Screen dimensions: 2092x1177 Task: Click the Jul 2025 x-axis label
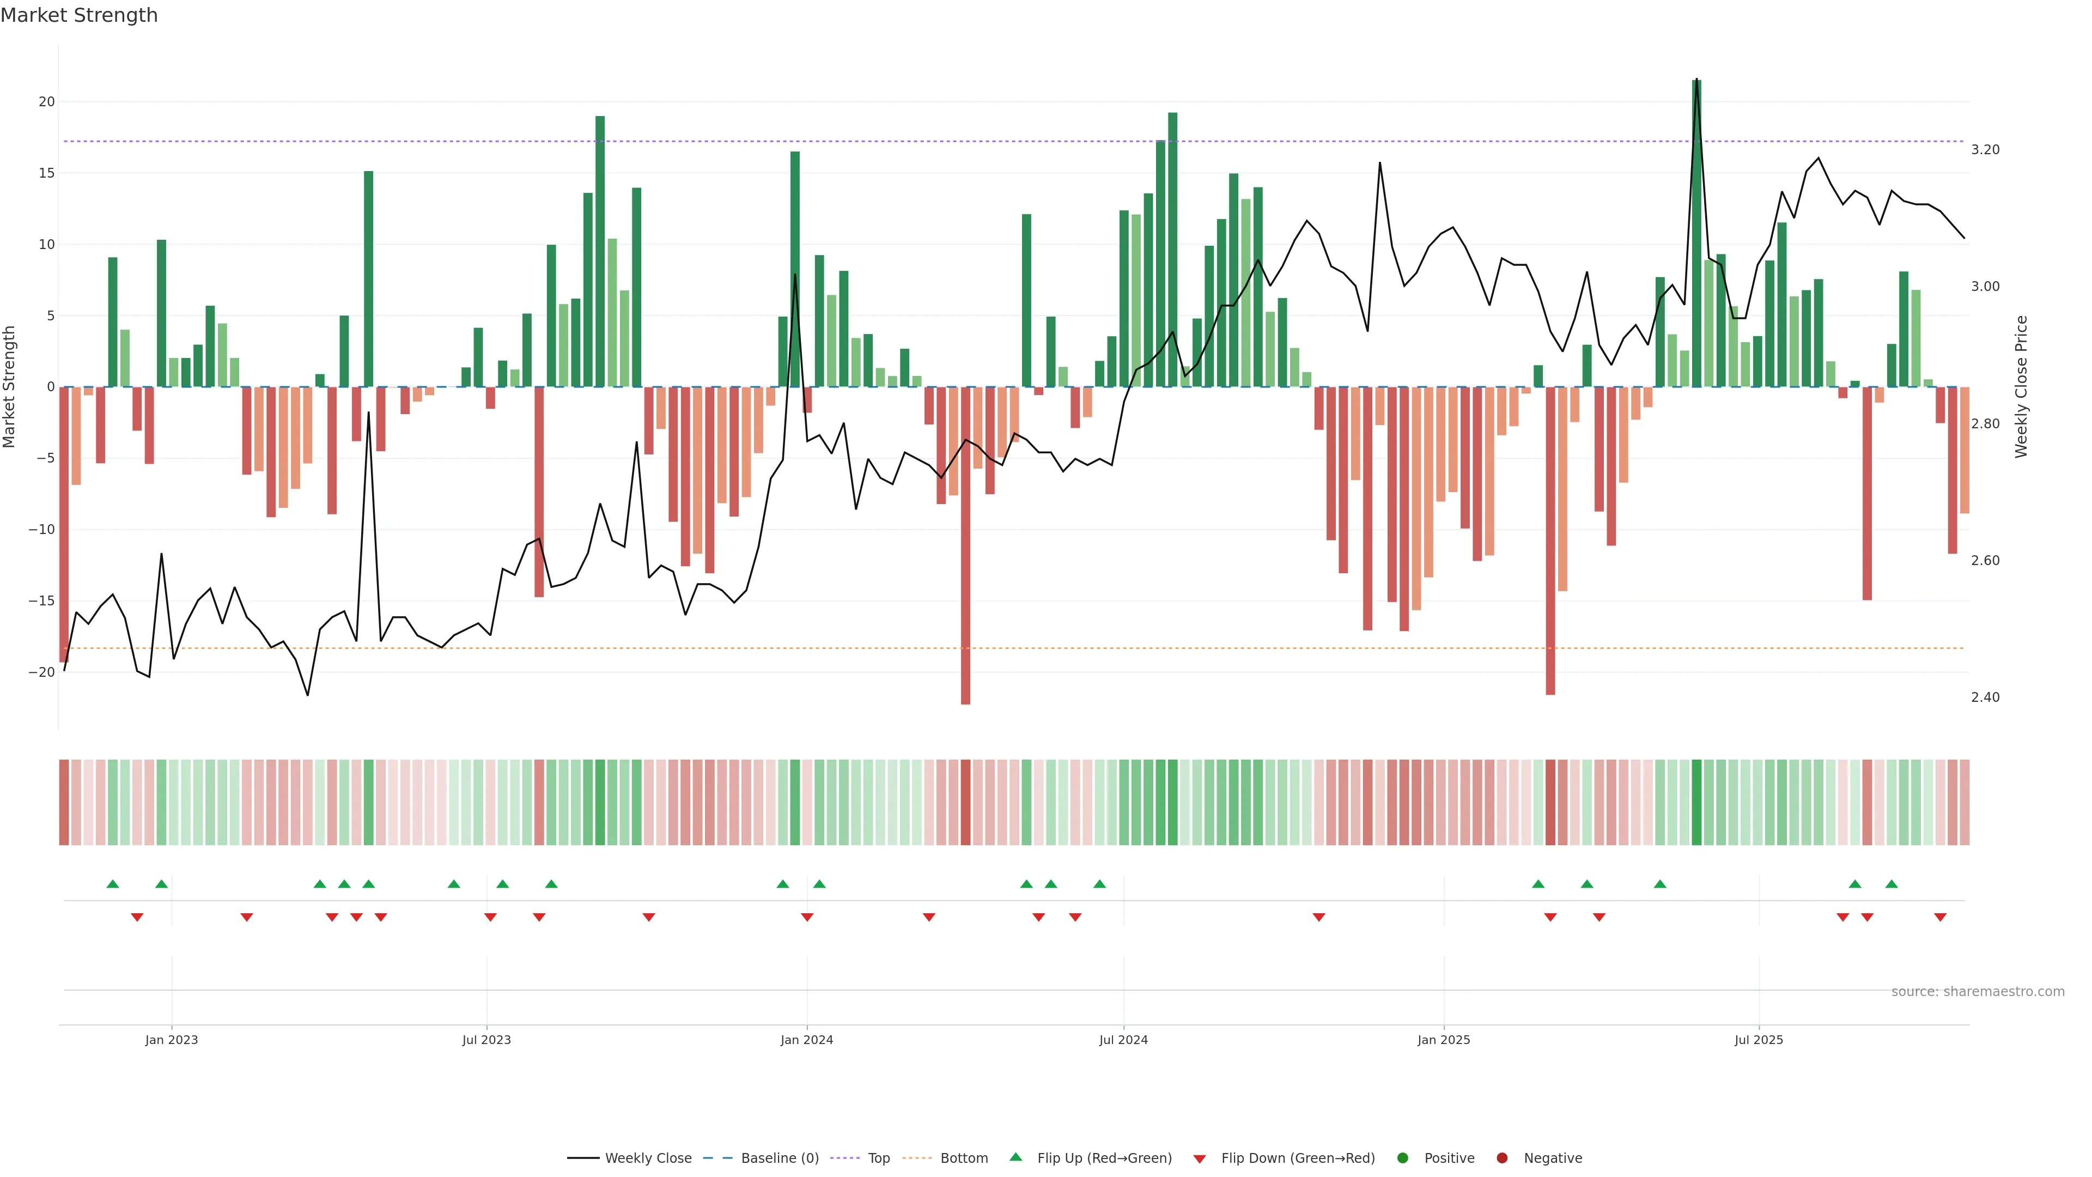point(1758,1040)
